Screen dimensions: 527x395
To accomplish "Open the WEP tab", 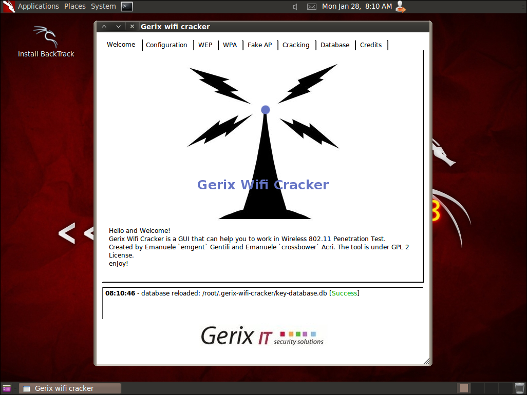I will tap(205, 45).
